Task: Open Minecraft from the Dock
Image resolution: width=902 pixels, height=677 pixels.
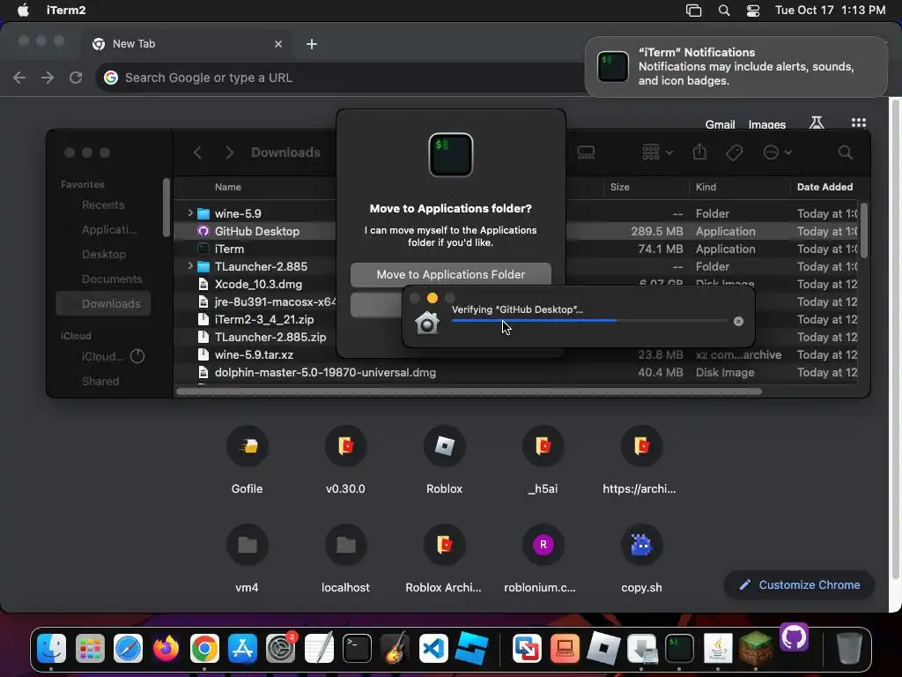Action: tap(755, 649)
